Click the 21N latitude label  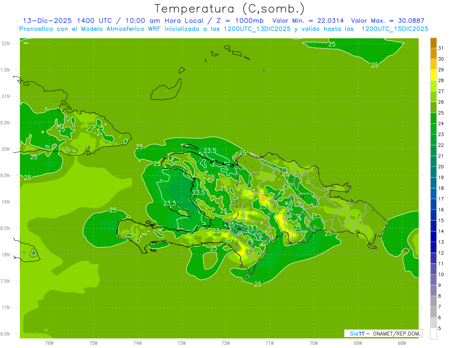(x=6, y=96)
